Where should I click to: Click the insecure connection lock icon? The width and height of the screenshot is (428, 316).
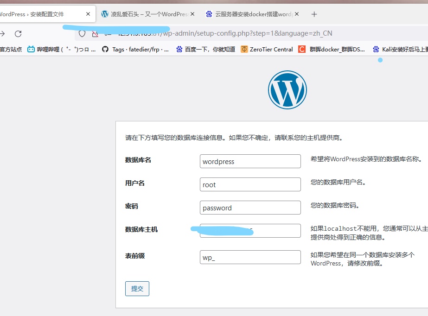click(95, 34)
